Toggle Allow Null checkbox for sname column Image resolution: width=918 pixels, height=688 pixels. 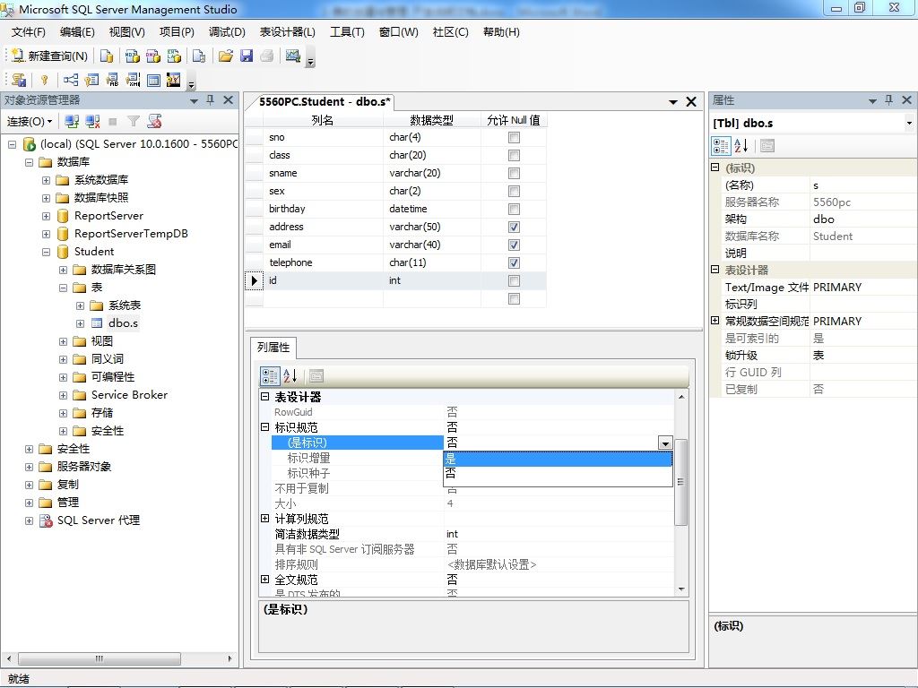(x=514, y=173)
